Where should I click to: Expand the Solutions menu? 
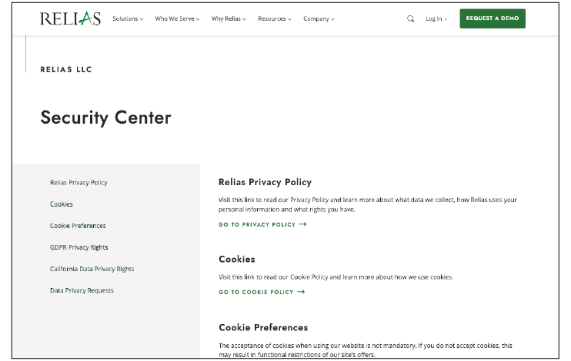pyautogui.click(x=128, y=18)
